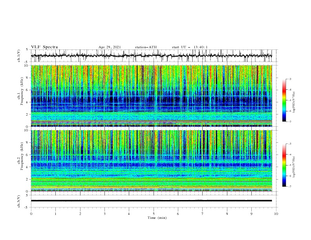Click the time axis tick label "1"
The image size is (311, 240).
click(x=55, y=214)
